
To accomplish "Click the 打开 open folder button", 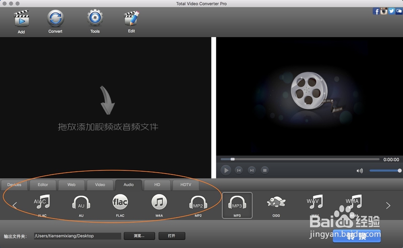I will [172, 235].
